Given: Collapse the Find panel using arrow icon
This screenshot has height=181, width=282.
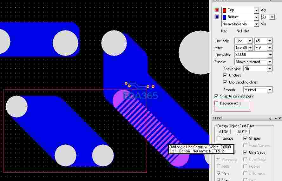Looking at the screenshot, I should tap(276, 118).
